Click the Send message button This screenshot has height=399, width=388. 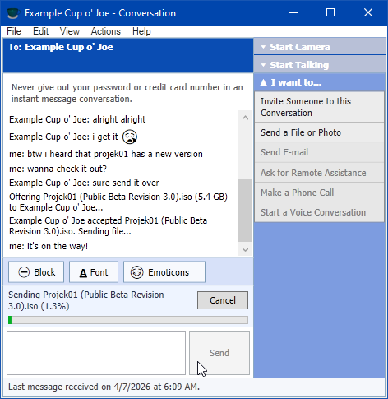[219, 353]
